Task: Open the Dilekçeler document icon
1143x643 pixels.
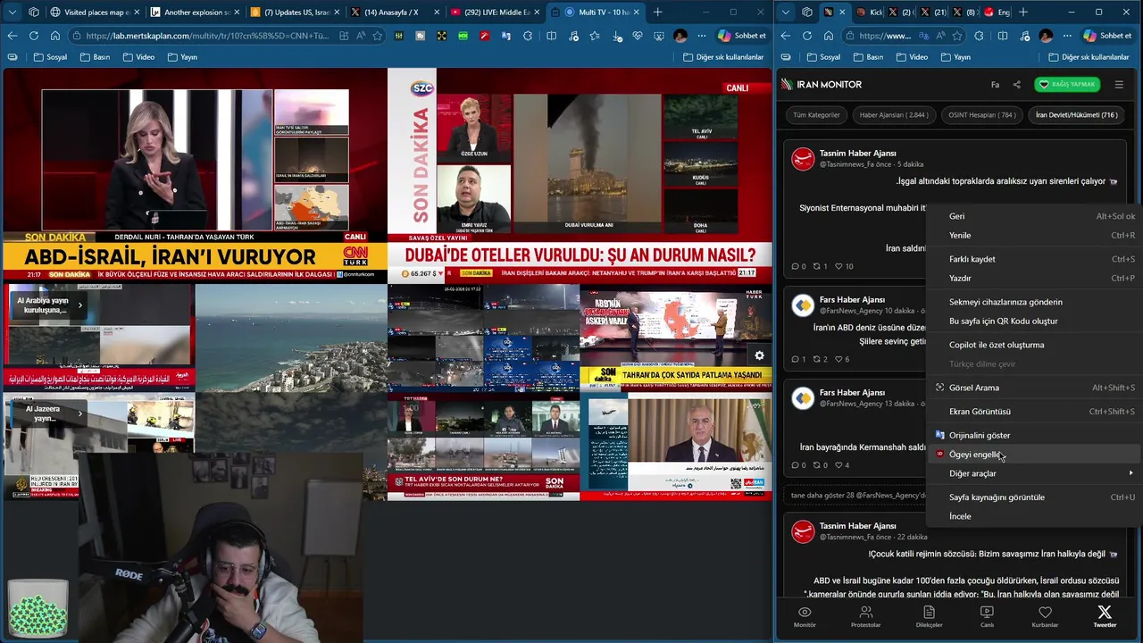Action: 929,616
